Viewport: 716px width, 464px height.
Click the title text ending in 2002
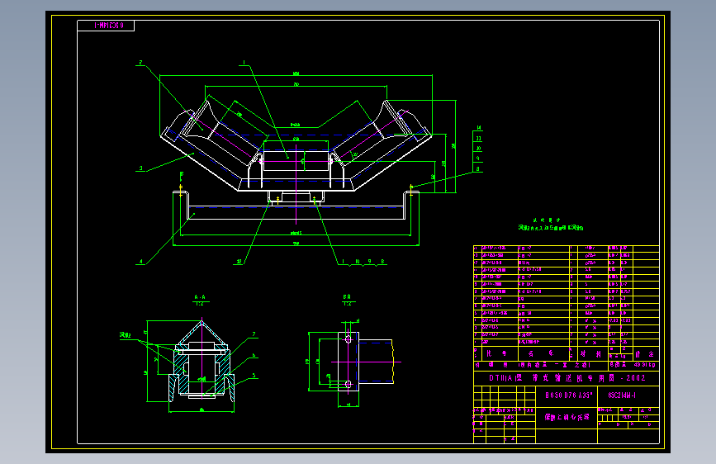(x=567, y=378)
